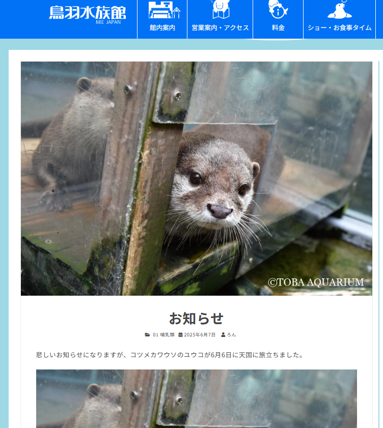The width and height of the screenshot is (383, 428).
Task: Click the 2025年6月7日 post date
Action: click(200, 335)
